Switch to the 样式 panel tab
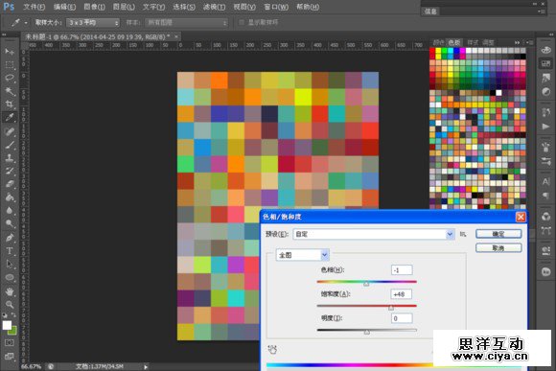The width and height of the screenshot is (556, 371). pos(473,42)
